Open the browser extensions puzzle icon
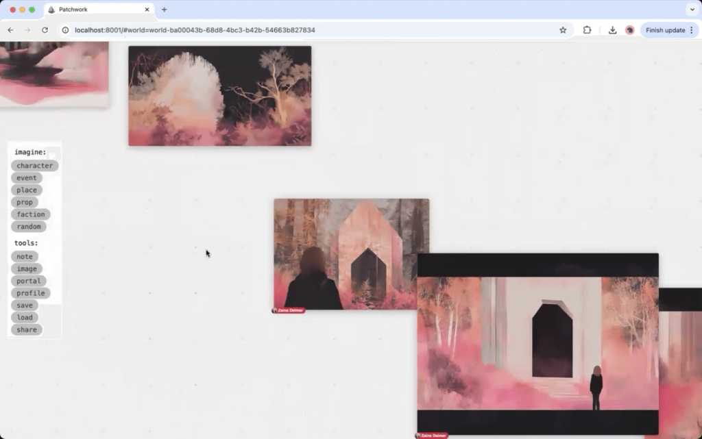Viewport: 702px width, 439px height. click(587, 30)
